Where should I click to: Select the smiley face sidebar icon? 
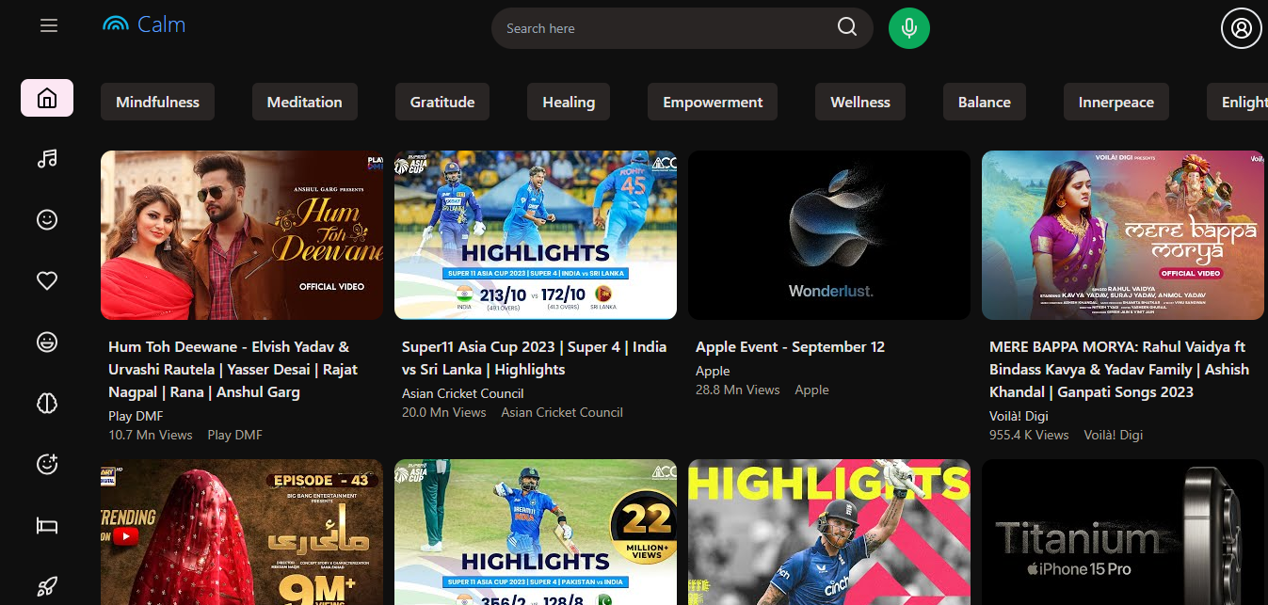coord(47,219)
